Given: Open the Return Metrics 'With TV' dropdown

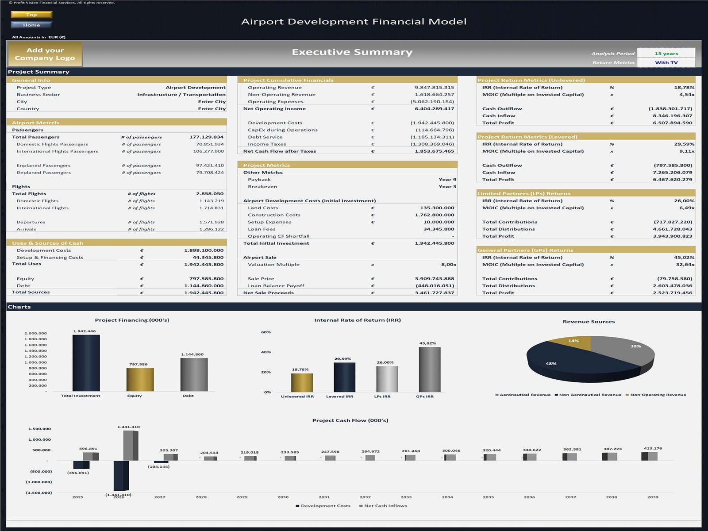Looking at the screenshot, I should click(x=666, y=62).
